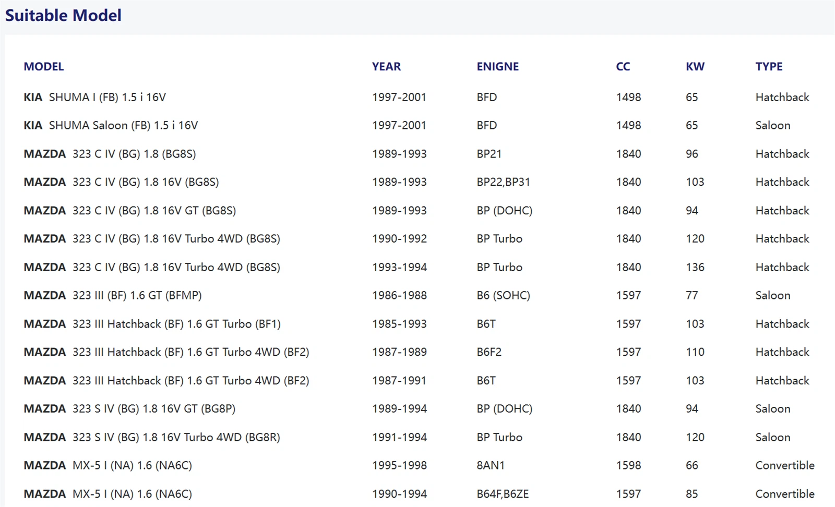Viewport: 835px width, 507px height.
Task: Click year range 1991-1994
Action: click(x=399, y=437)
